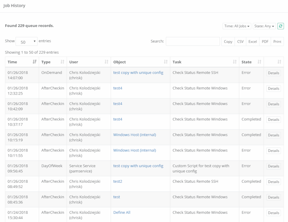Click sort arrows in last column header
The height and width of the screenshot is (222, 288).
[x=279, y=62]
